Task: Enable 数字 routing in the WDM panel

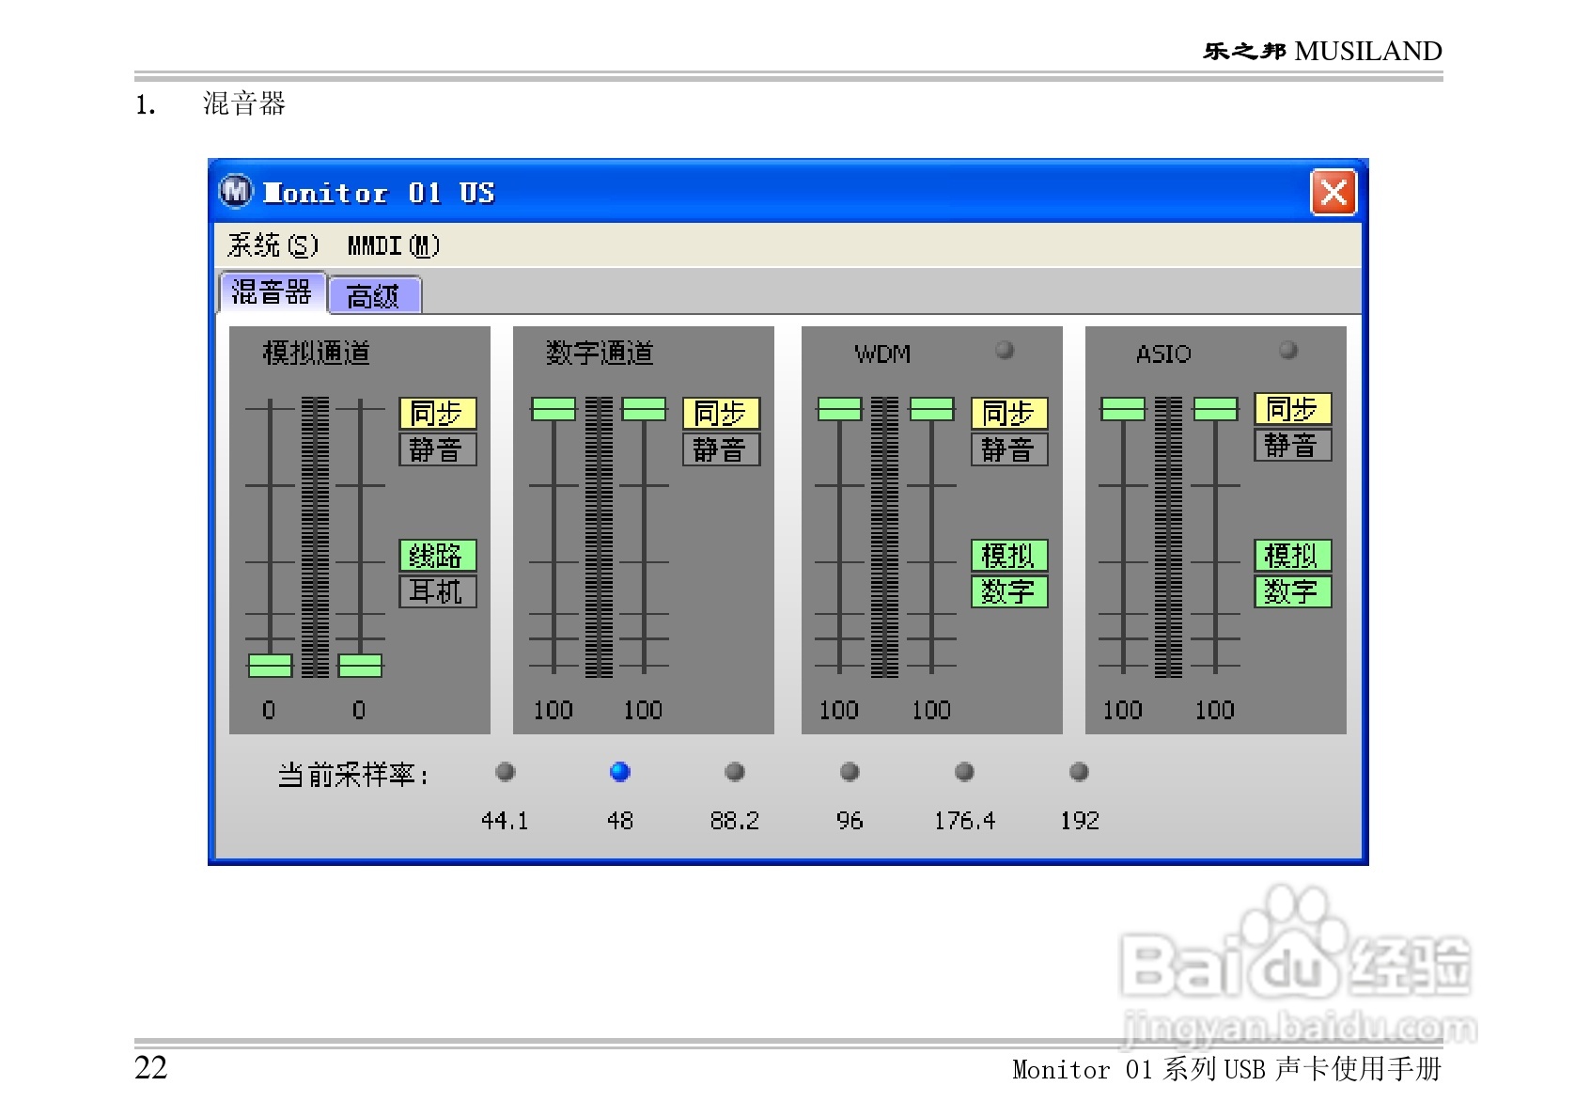Action: 1009,591
